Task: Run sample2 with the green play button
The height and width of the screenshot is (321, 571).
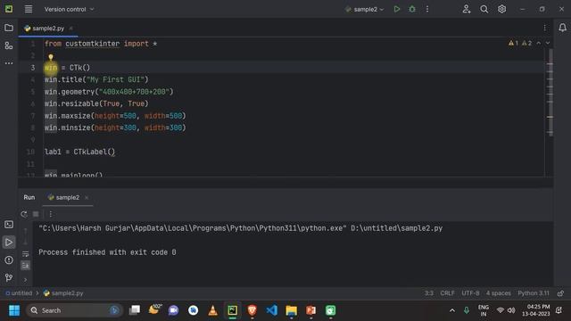Action: click(397, 9)
